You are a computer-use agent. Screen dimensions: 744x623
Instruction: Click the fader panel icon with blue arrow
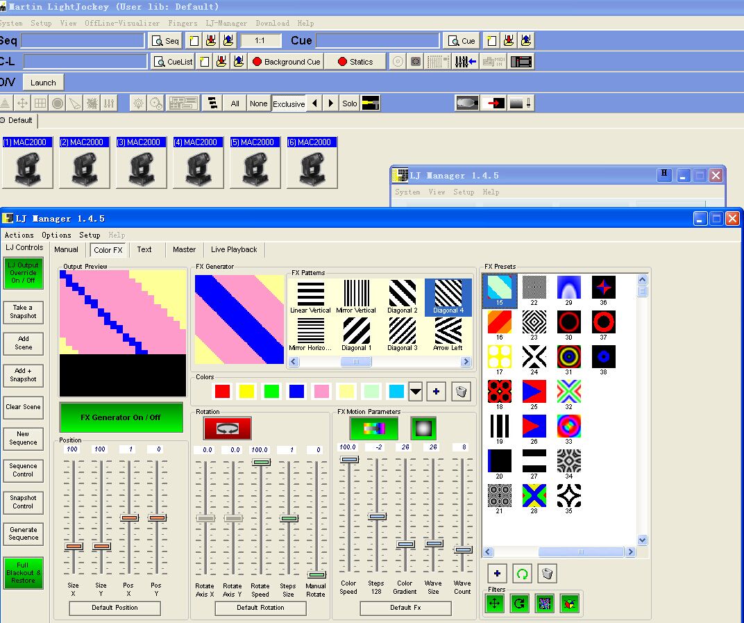465,62
